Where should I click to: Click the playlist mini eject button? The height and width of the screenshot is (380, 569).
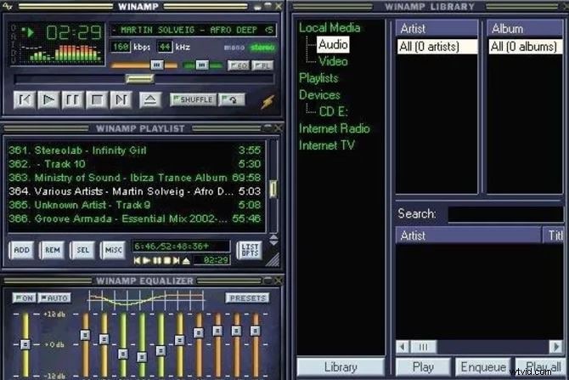[186, 260]
